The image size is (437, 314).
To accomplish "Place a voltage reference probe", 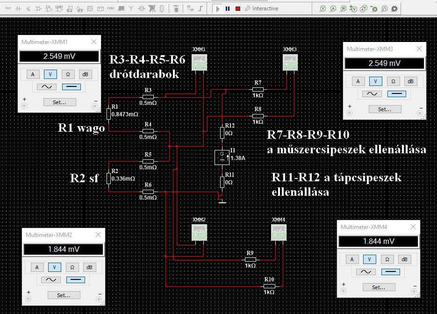I will coord(374,8).
